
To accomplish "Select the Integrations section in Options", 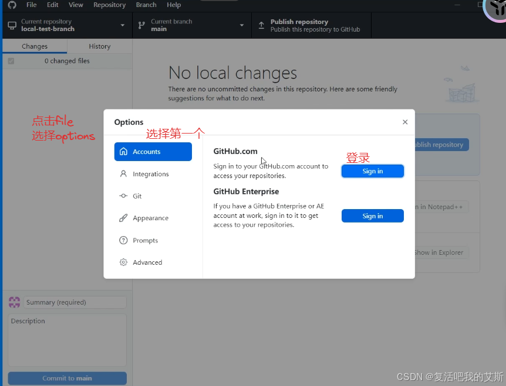I will (x=153, y=174).
